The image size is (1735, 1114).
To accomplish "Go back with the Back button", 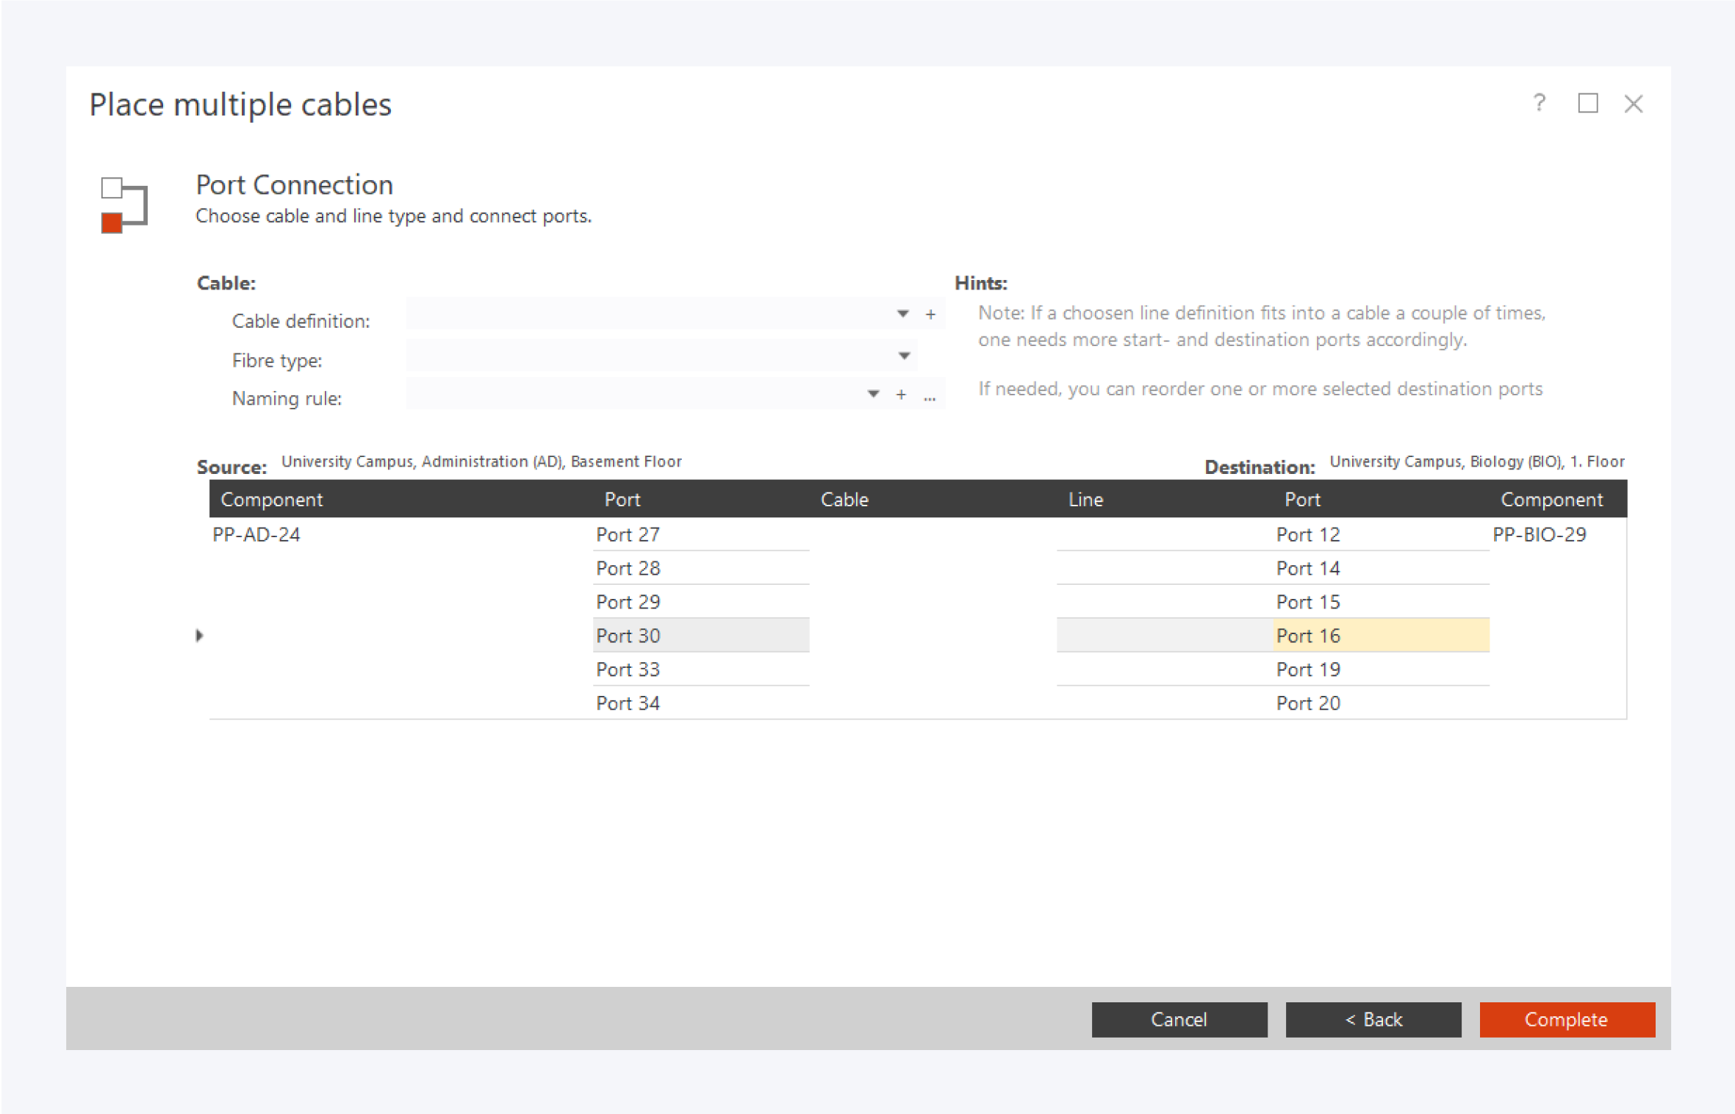I will pyautogui.click(x=1373, y=1019).
